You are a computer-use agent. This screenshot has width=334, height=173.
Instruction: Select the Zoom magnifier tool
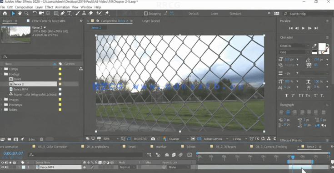pos(26,13)
